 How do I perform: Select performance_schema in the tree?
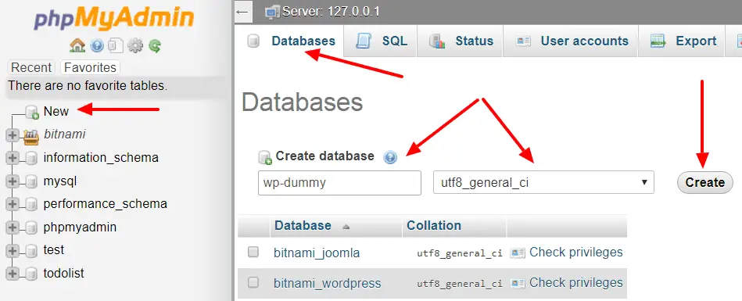pos(105,204)
